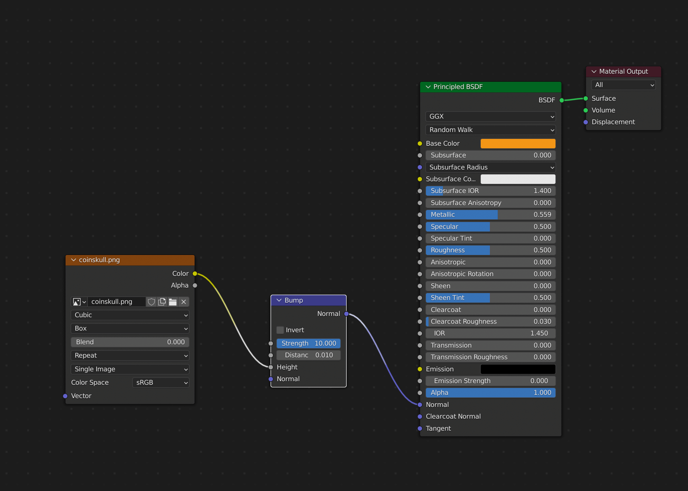Collapse the Principled BSDF node header
This screenshot has height=491, width=688.
pyautogui.click(x=428, y=87)
